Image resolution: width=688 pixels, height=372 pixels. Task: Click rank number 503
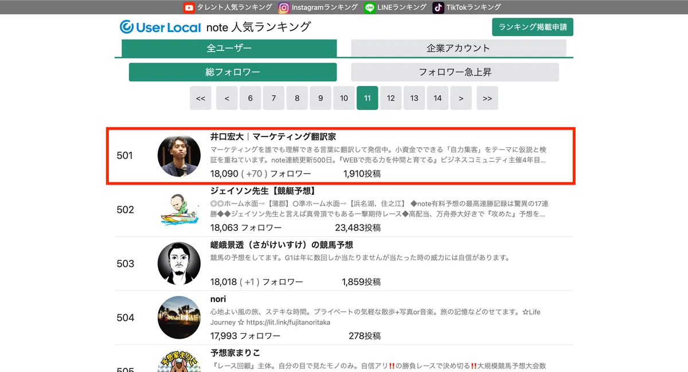[125, 263]
